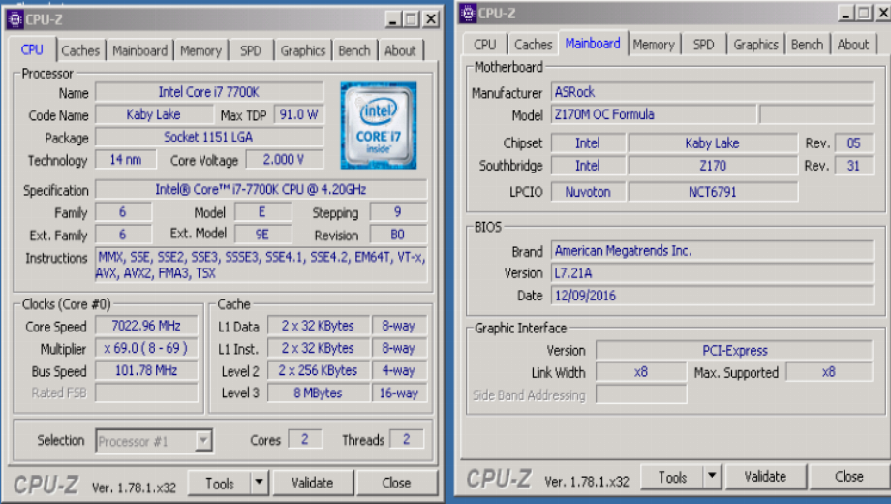Click Level 2 cache value 2 x 256 KBytes

point(319,371)
